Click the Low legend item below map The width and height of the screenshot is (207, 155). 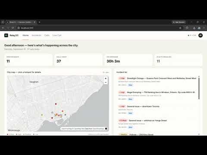(36, 134)
